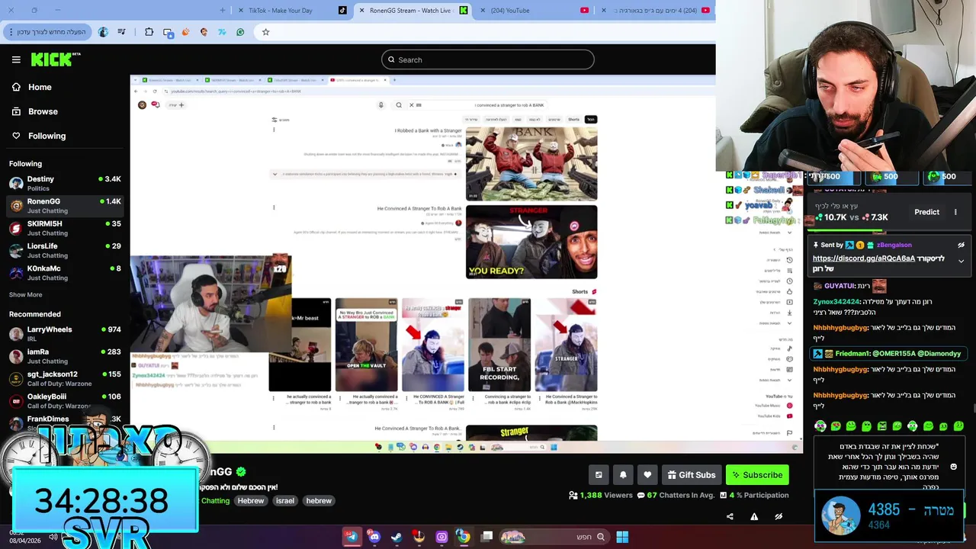Viewport: 976px width, 549px height.
Task: Open iamRa recommended channel
Action: [65, 356]
